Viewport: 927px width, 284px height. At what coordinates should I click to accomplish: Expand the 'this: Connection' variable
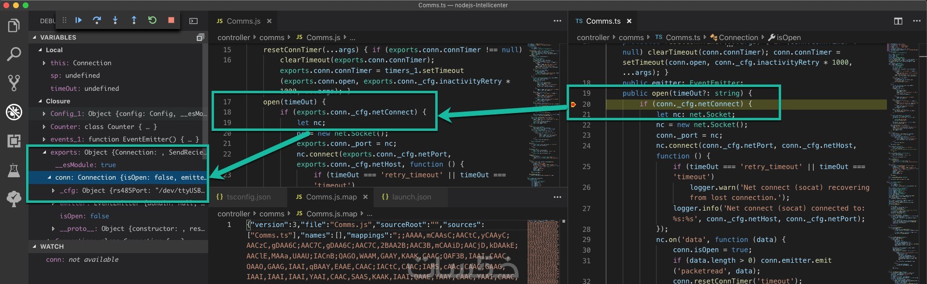[x=44, y=63]
